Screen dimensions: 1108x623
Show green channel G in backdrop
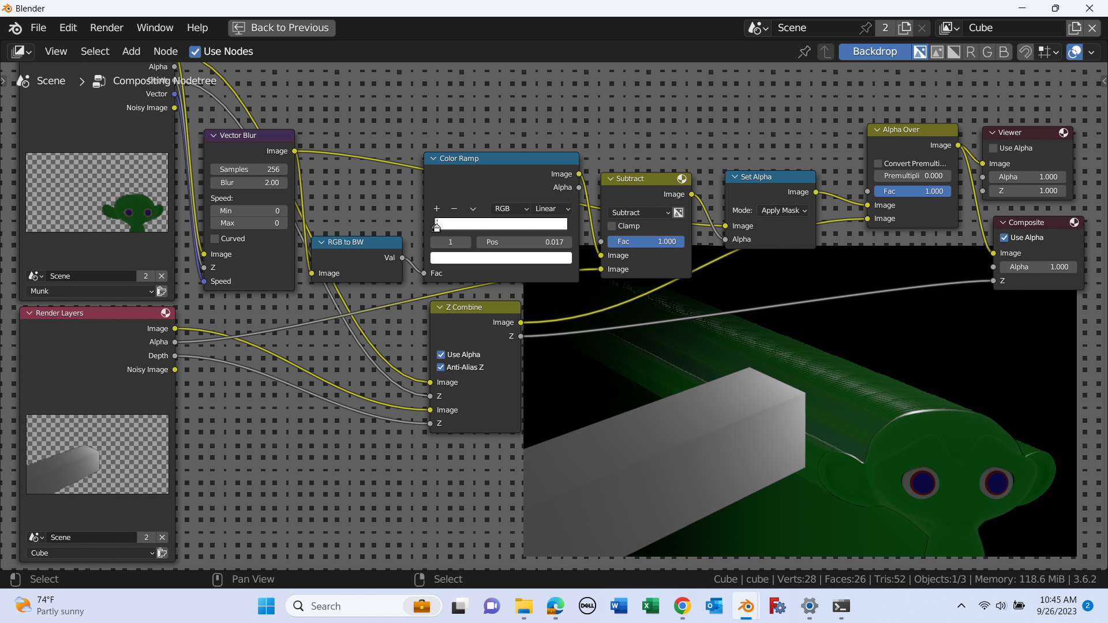tap(987, 52)
